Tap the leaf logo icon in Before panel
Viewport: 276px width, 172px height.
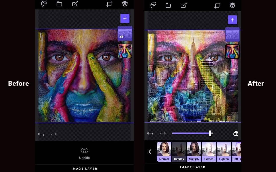point(44,4)
